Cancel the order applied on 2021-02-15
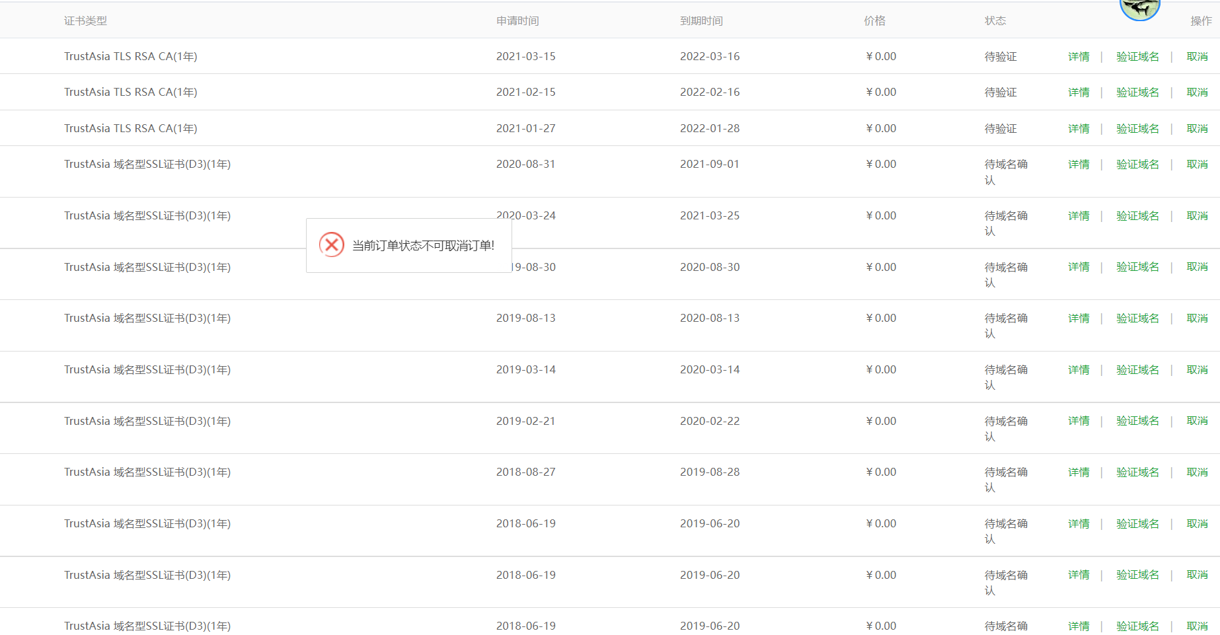Screen dimensions: 1220x635 1197,93
